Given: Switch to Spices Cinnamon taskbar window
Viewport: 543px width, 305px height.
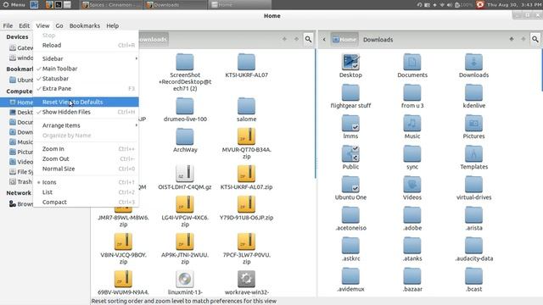Looking at the screenshot, I should pyautogui.click(x=111, y=5).
